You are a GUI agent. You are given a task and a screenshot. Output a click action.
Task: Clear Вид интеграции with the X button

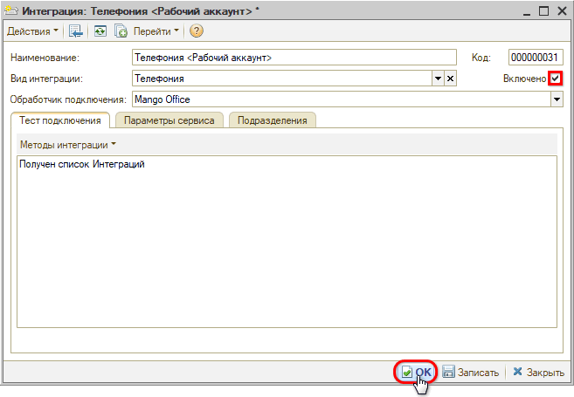[450, 79]
